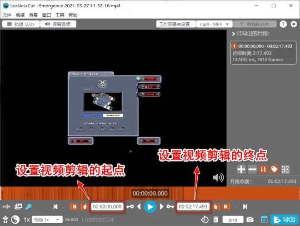
Task: Open settings via gear icon
Action: [x=294, y=24]
